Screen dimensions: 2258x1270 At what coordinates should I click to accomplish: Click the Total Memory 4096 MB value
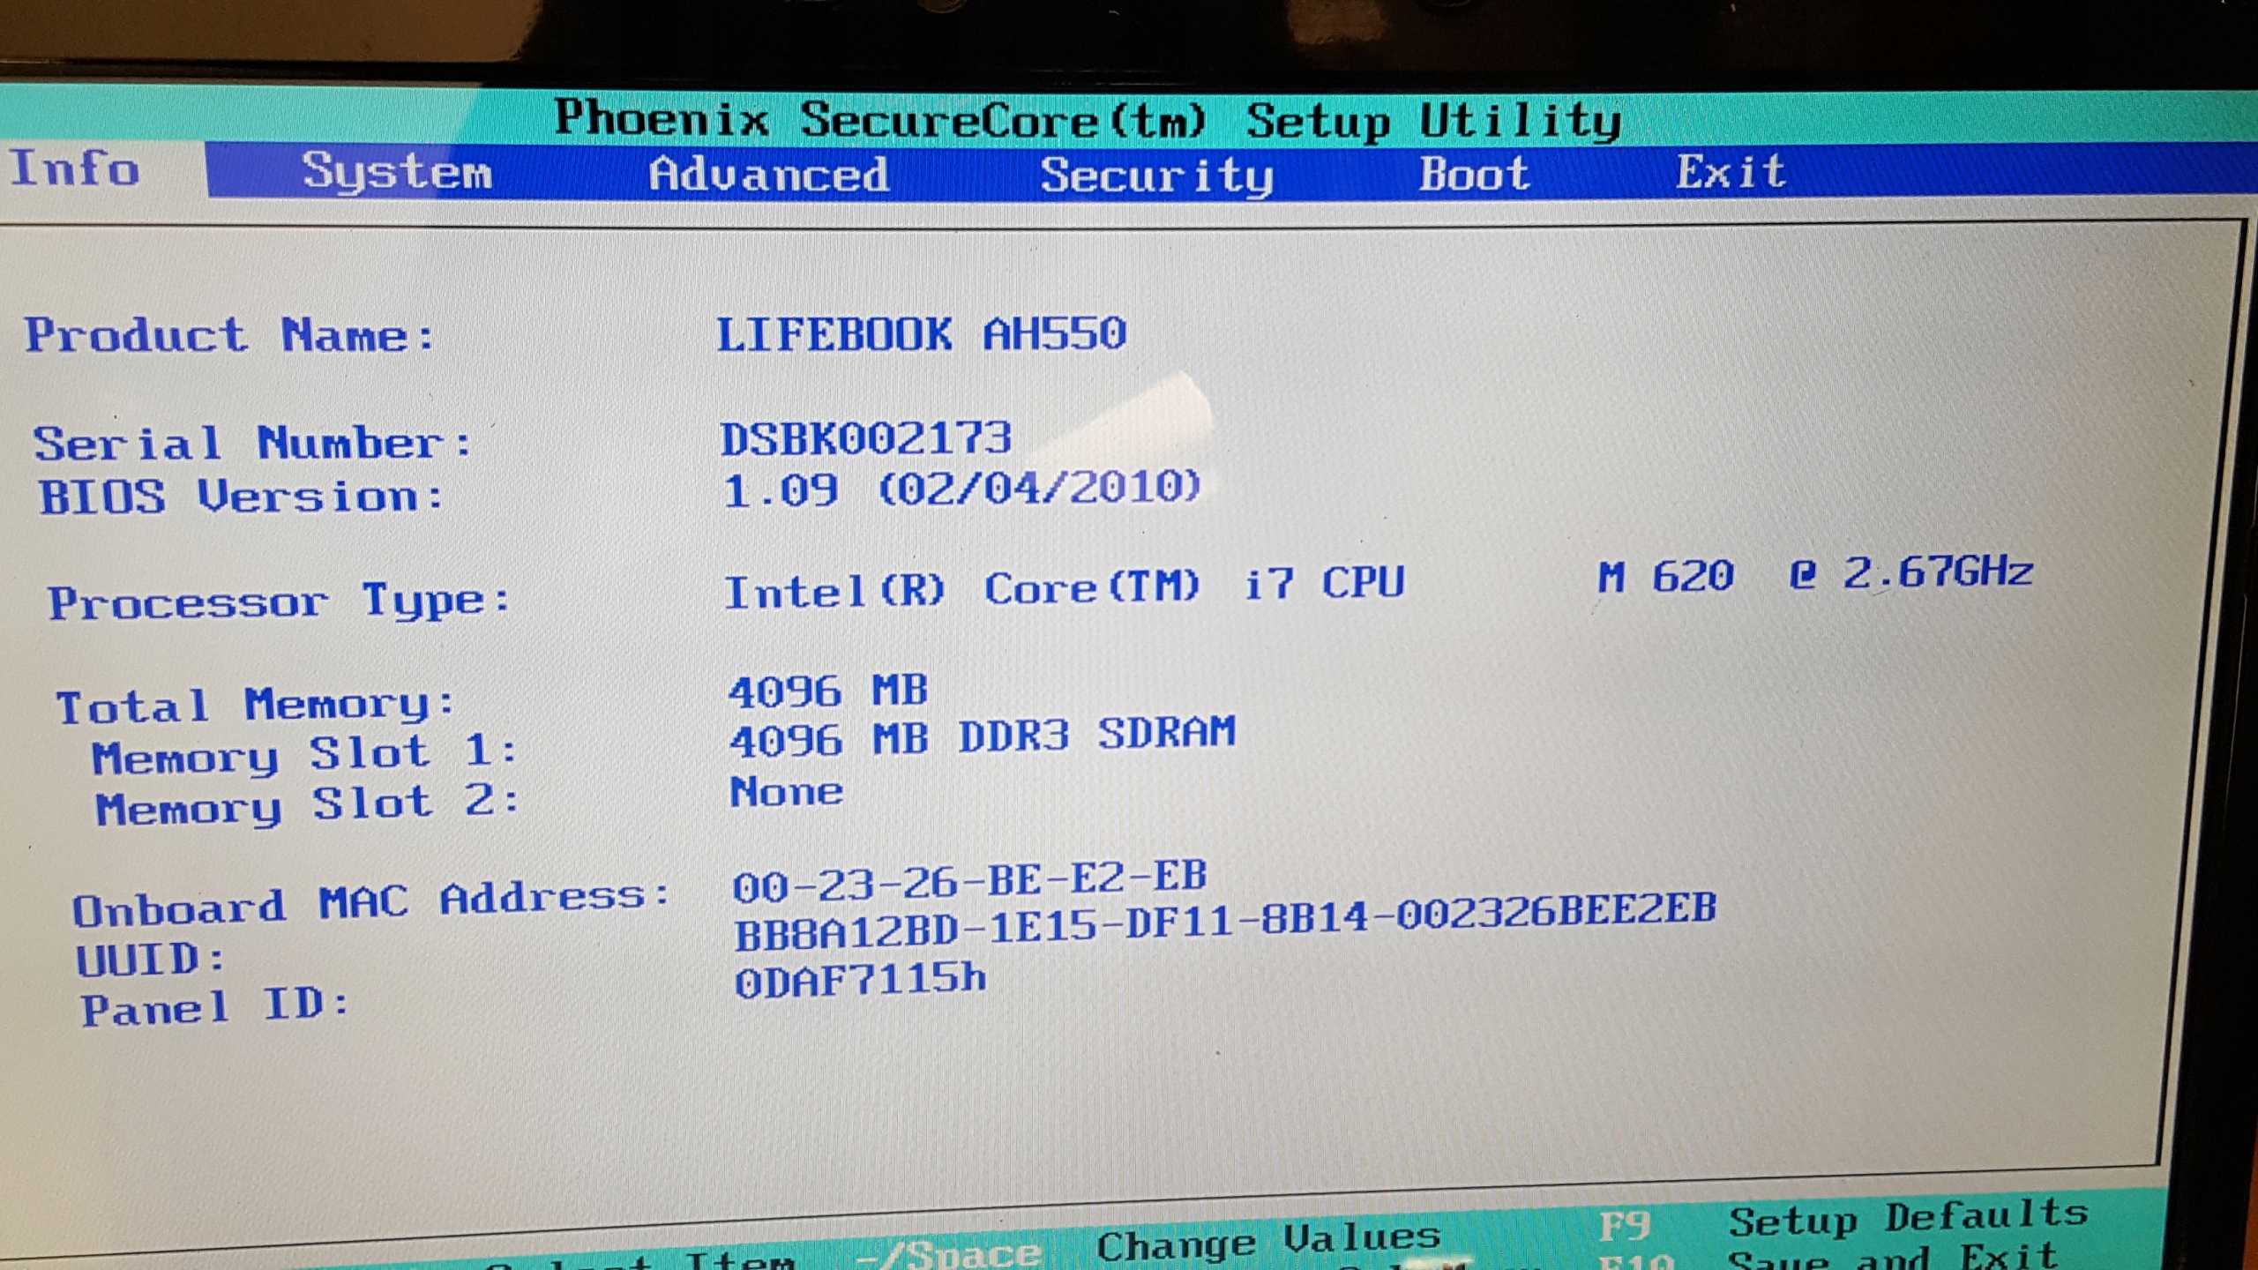[x=828, y=690]
